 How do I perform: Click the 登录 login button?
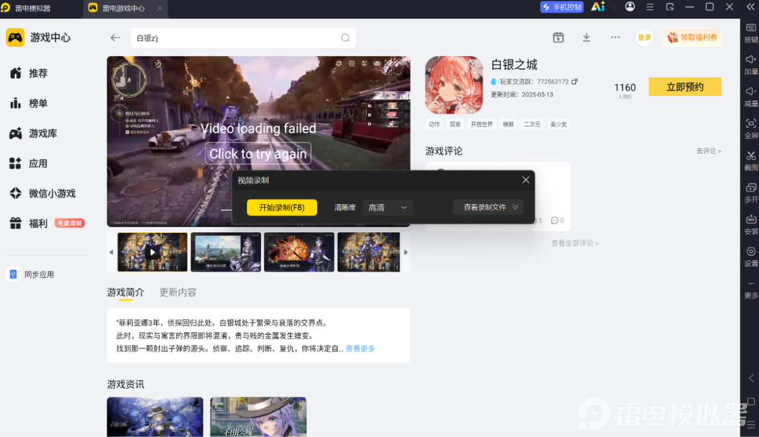pos(644,37)
